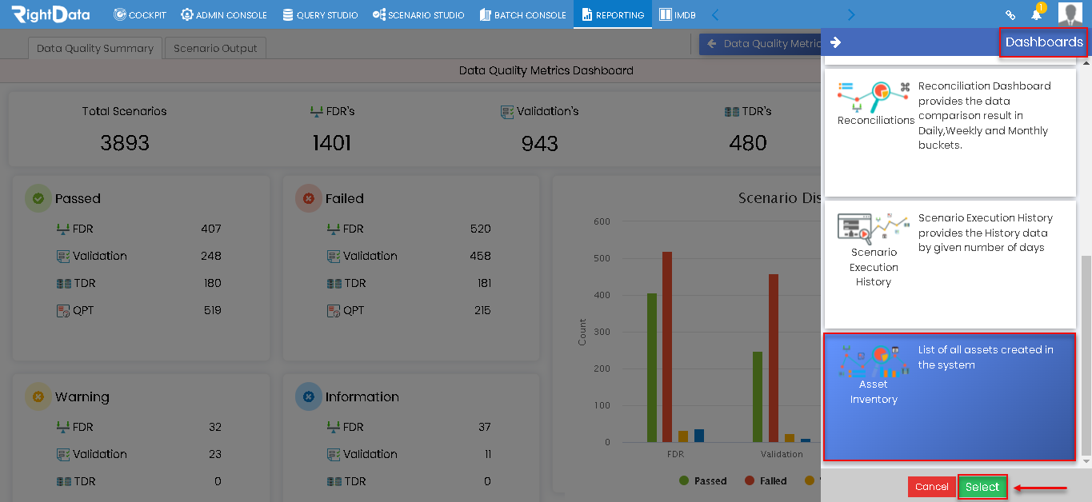Click the link chain icon in header
The image size is (1092, 502).
coord(1010,14)
